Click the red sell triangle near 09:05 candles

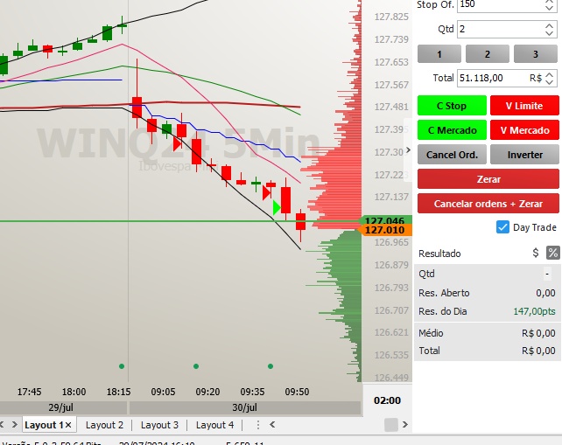click(x=177, y=144)
